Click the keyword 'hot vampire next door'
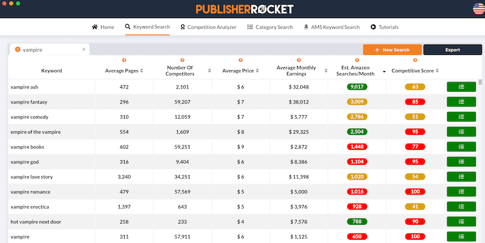 36,222
